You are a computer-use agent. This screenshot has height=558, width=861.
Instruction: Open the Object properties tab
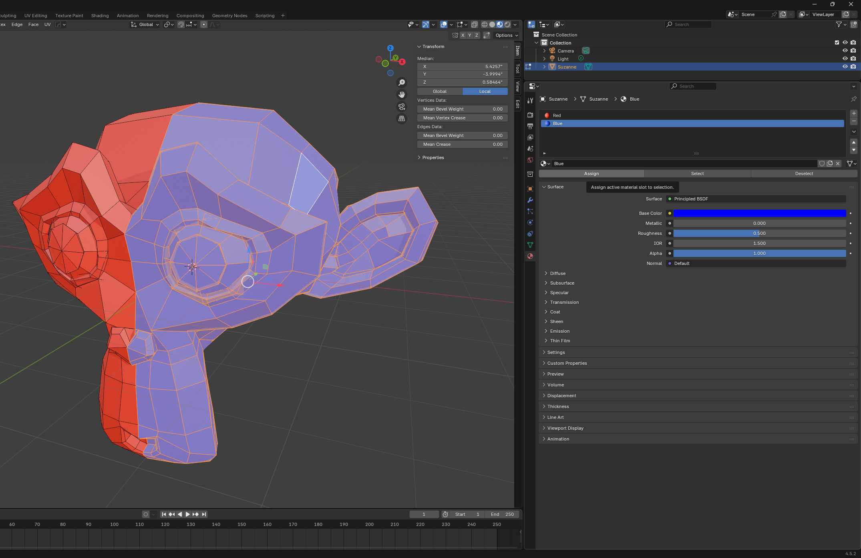point(530,188)
